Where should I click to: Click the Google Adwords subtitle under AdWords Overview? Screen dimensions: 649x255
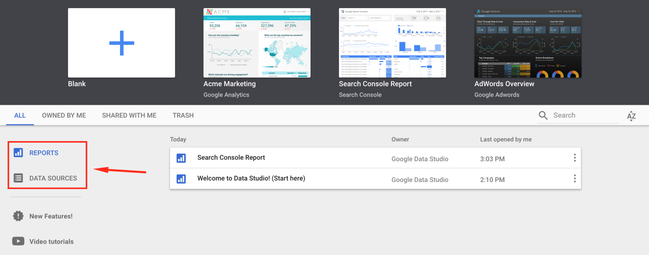[497, 95]
